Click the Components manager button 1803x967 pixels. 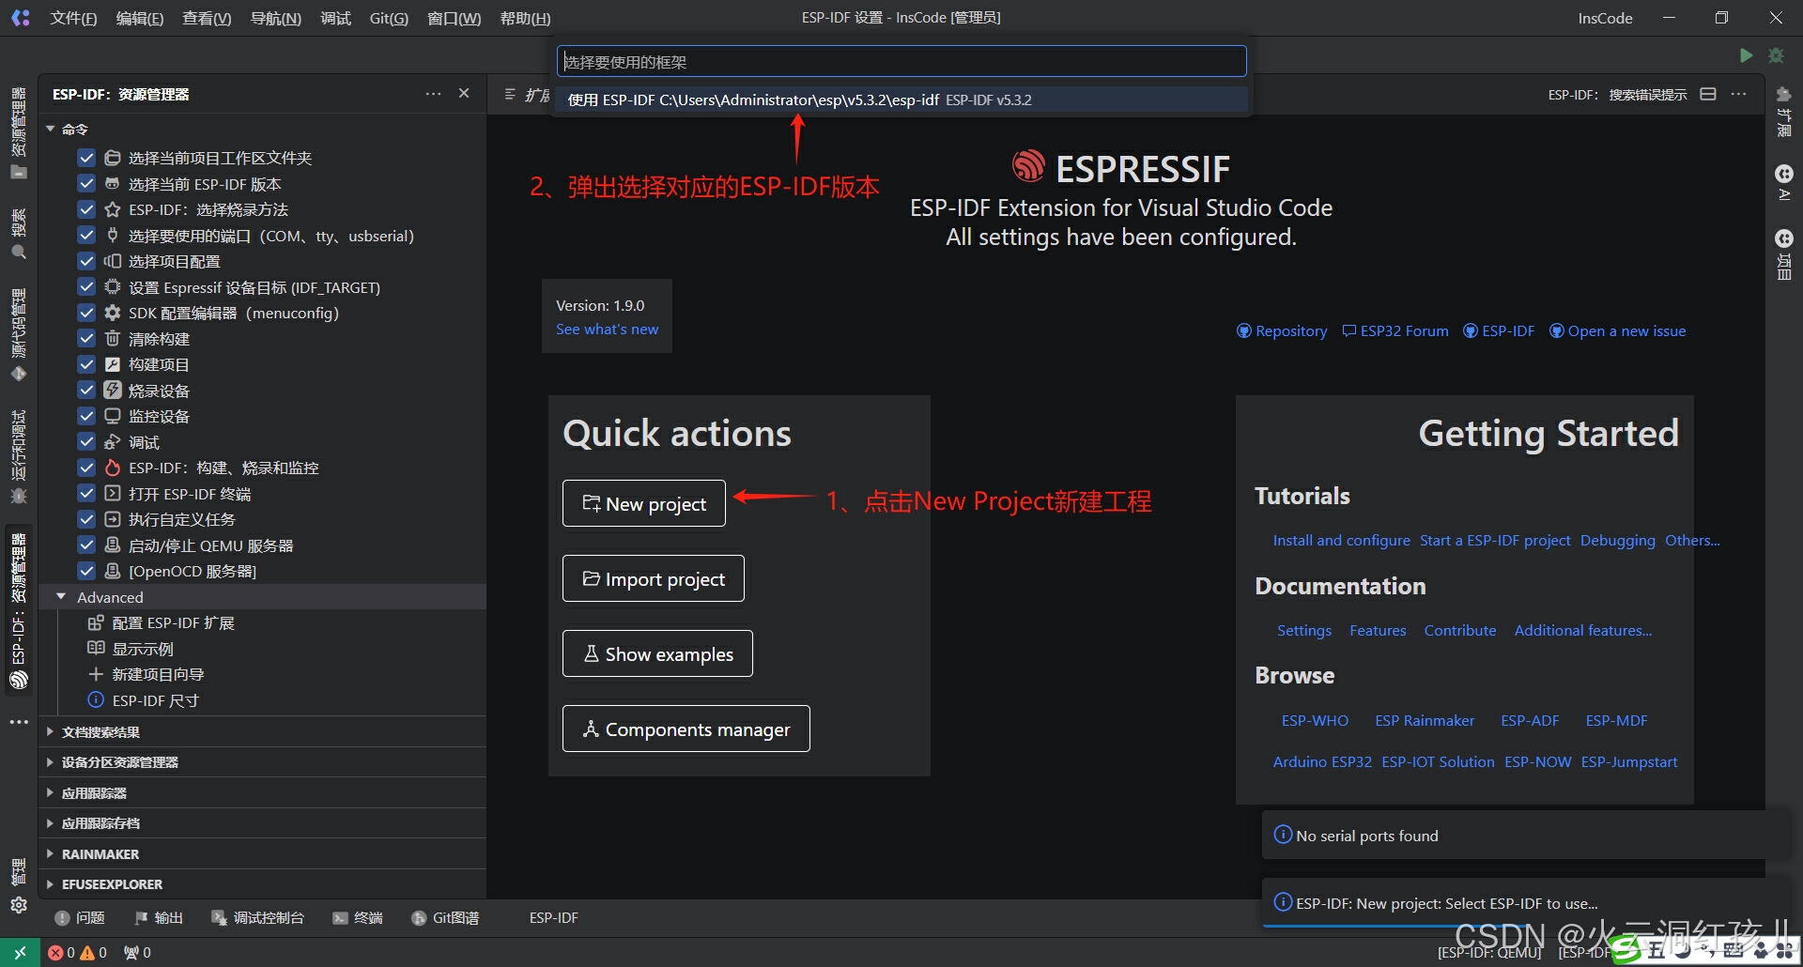click(x=686, y=729)
